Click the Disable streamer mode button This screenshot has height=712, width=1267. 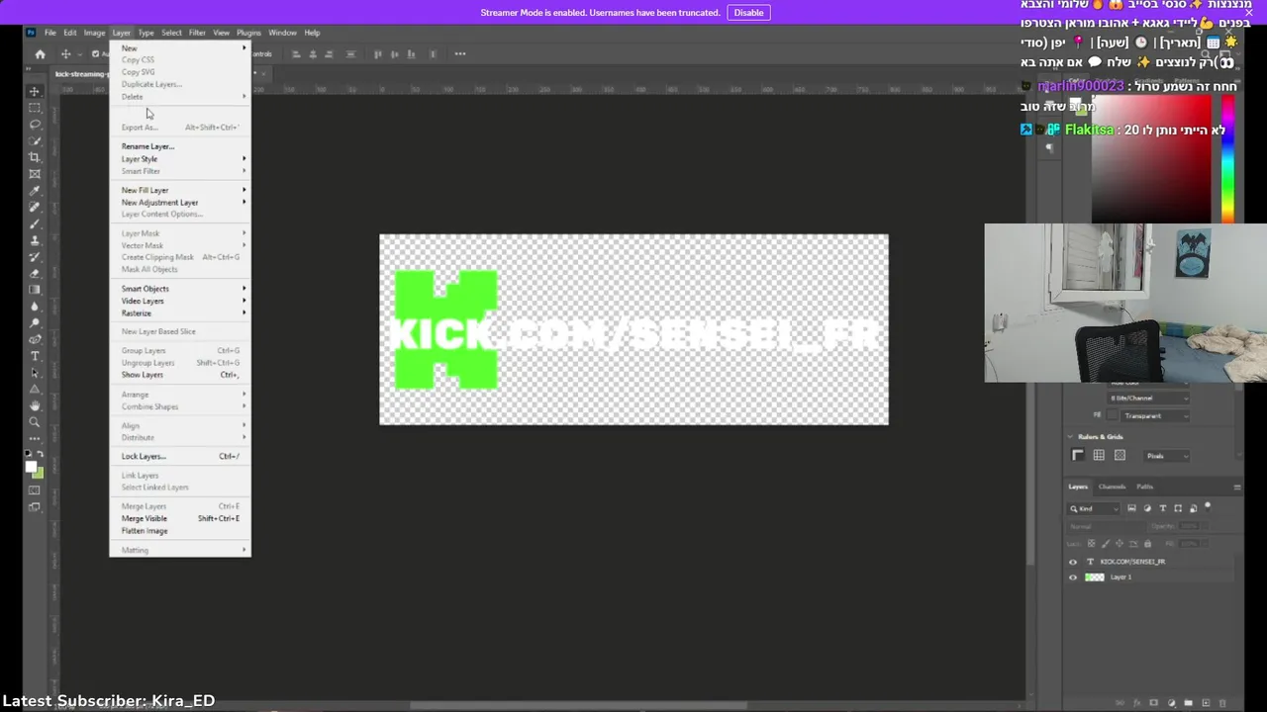tap(748, 13)
